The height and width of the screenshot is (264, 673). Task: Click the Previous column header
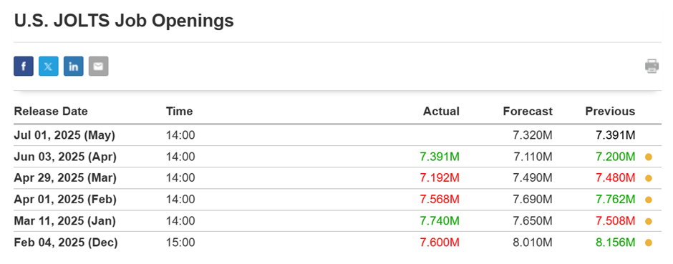pos(610,112)
